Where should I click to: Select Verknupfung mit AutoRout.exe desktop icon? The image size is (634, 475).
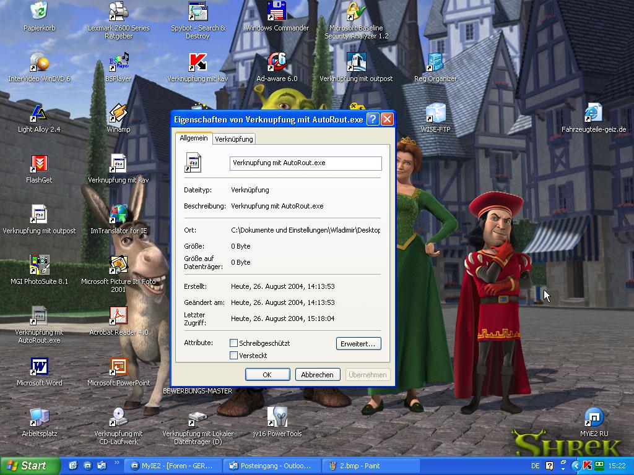click(x=39, y=315)
